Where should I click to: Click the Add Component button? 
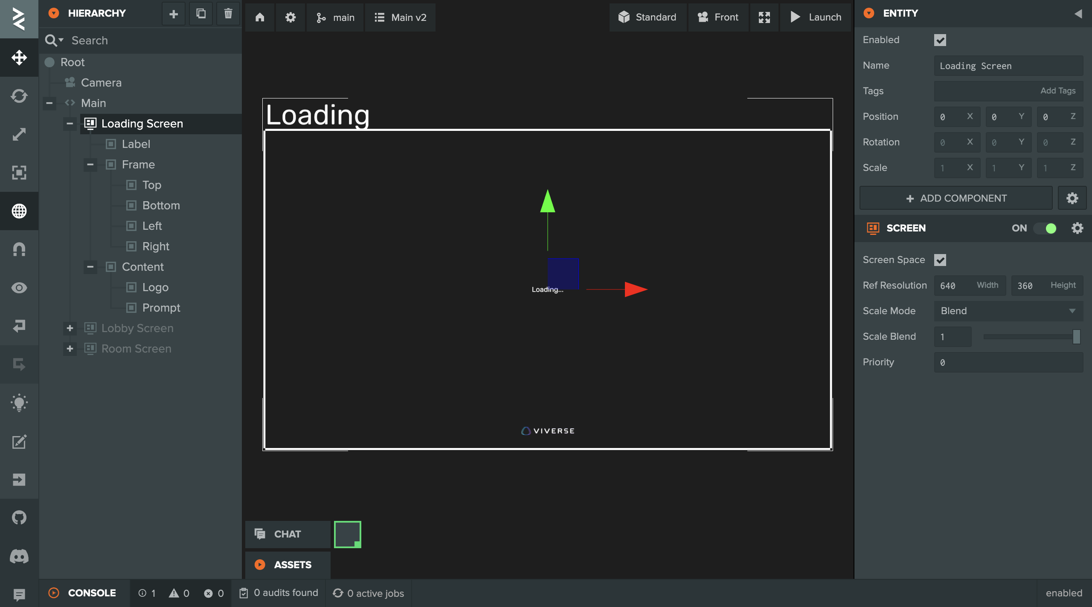(956, 198)
